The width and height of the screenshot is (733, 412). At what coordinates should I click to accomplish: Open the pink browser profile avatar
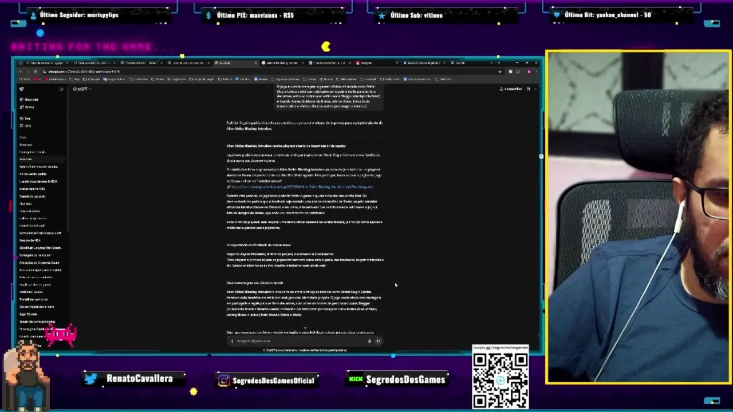[x=529, y=72]
